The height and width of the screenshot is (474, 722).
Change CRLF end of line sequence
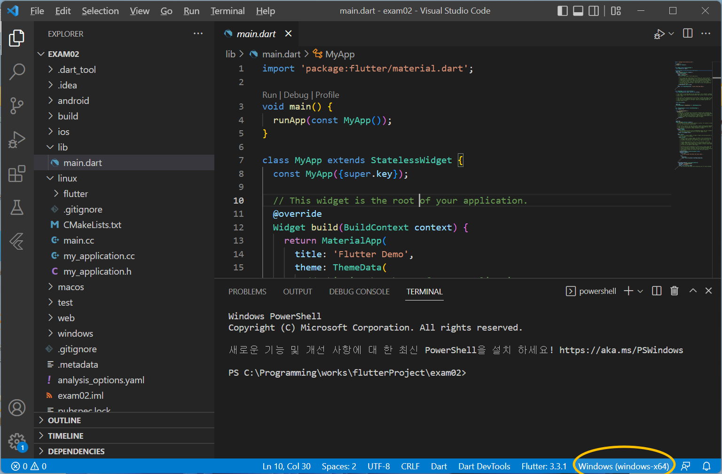click(x=410, y=466)
